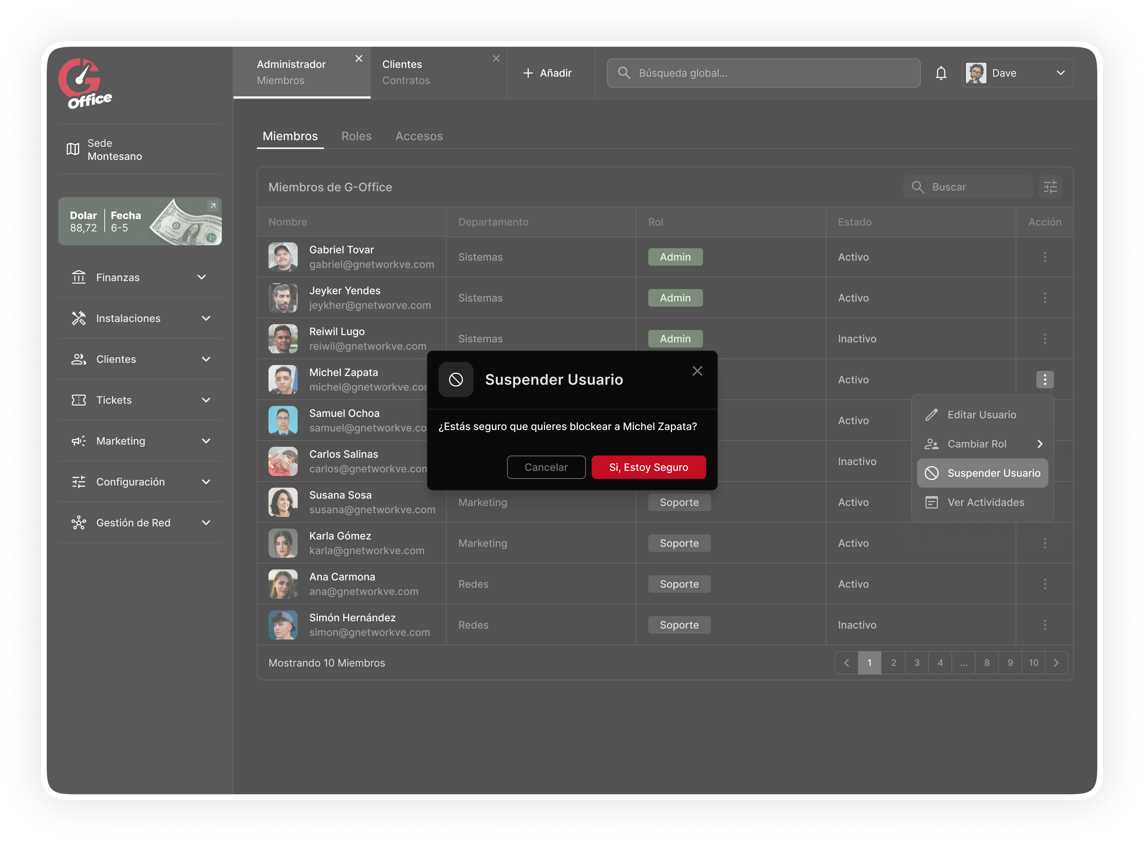Click the global search magnifier icon

click(x=624, y=73)
